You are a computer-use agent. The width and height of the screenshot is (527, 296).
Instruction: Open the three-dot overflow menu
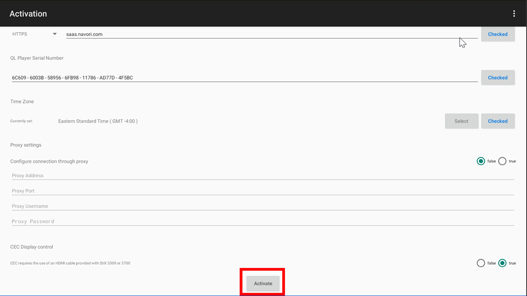pos(513,13)
